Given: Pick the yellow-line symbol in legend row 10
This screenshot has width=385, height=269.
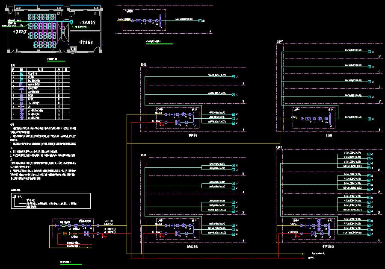Looking at the screenshot, I should (21, 107).
